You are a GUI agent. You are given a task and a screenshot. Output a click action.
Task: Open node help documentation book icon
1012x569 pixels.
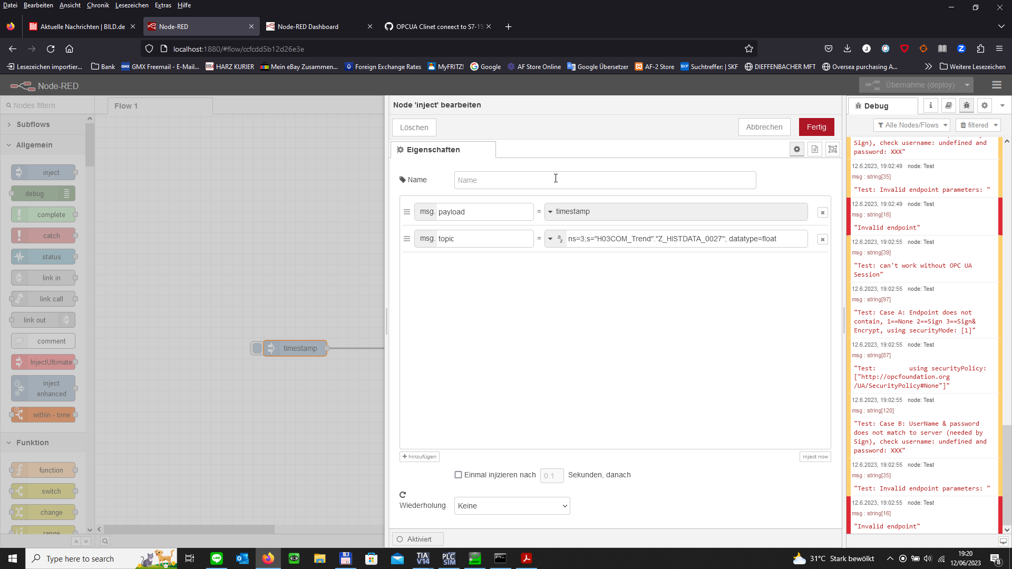(x=948, y=105)
